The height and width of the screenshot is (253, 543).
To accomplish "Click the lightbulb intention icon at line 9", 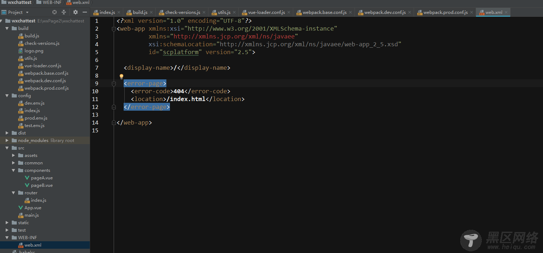I will [x=121, y=76].
